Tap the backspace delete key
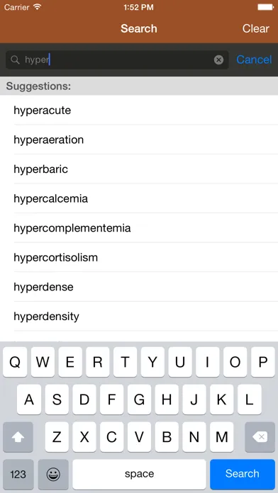278x493 pixels. point(260,437)
